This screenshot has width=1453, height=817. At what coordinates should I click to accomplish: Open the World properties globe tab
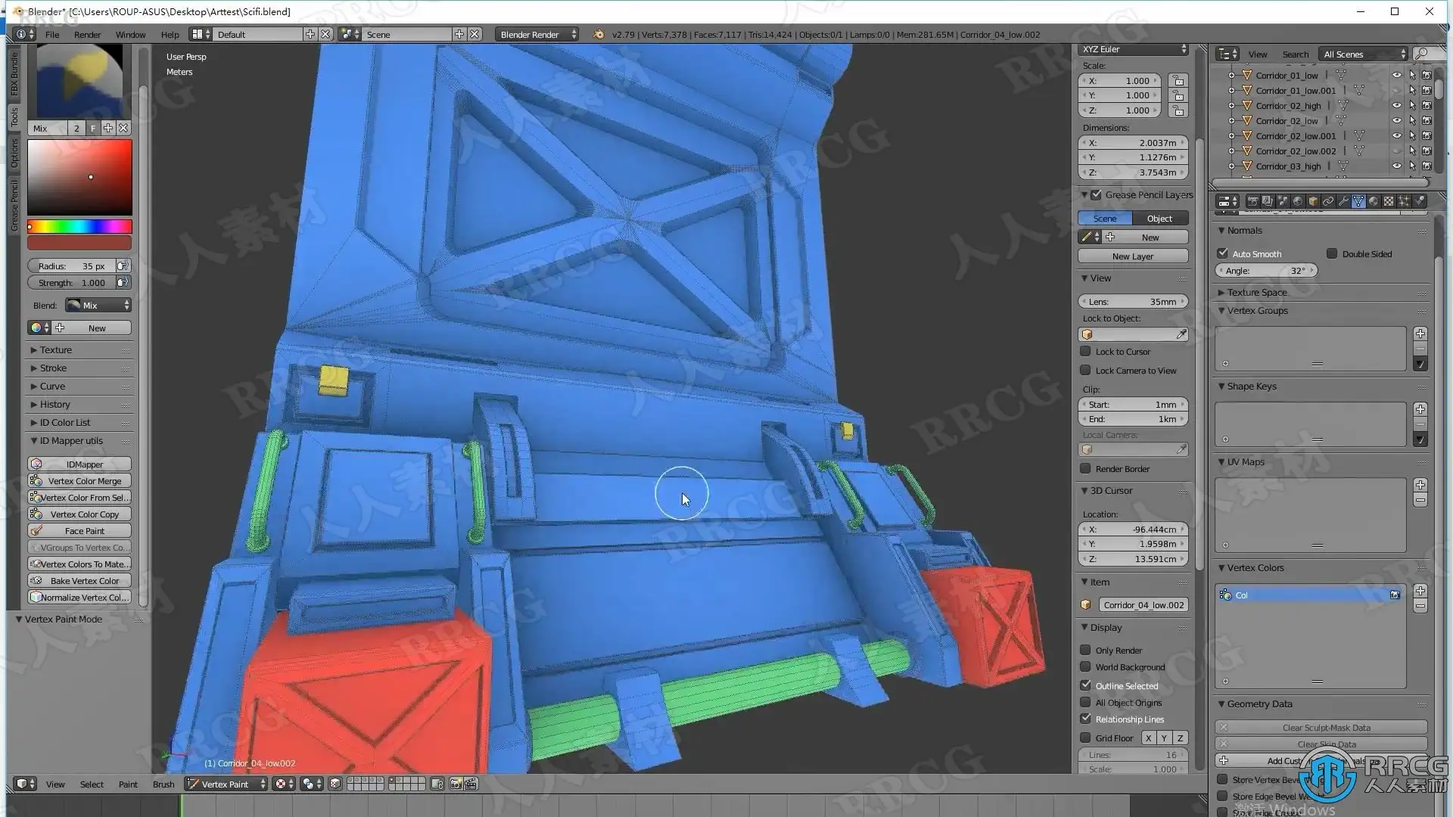click(1298, 201)
